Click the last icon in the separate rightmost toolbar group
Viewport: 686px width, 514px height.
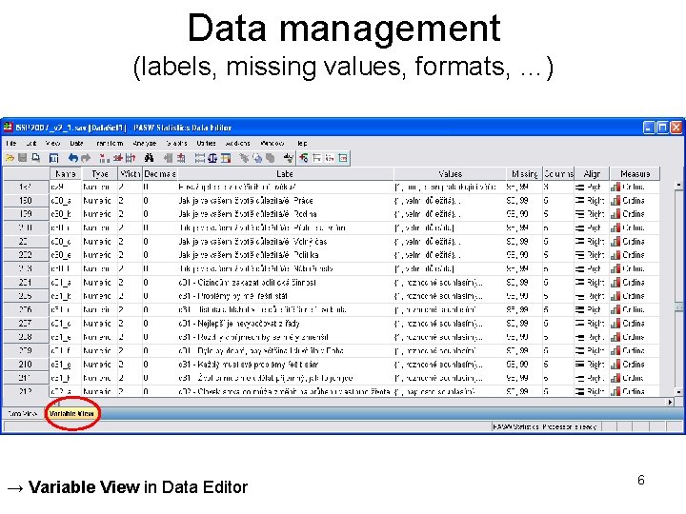click(343, 158)
